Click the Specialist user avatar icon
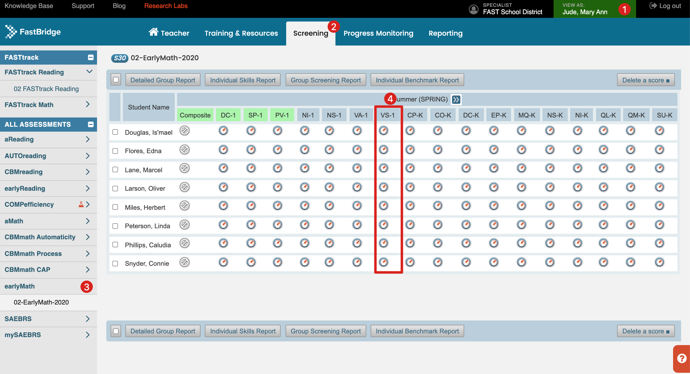 point(473,9)
